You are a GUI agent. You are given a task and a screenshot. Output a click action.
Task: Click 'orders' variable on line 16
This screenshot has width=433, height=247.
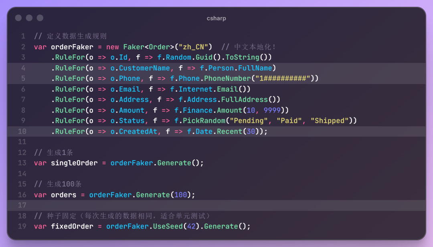point(64,195)
